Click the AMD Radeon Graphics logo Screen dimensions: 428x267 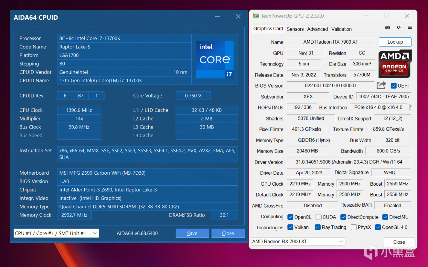[395, 64]
